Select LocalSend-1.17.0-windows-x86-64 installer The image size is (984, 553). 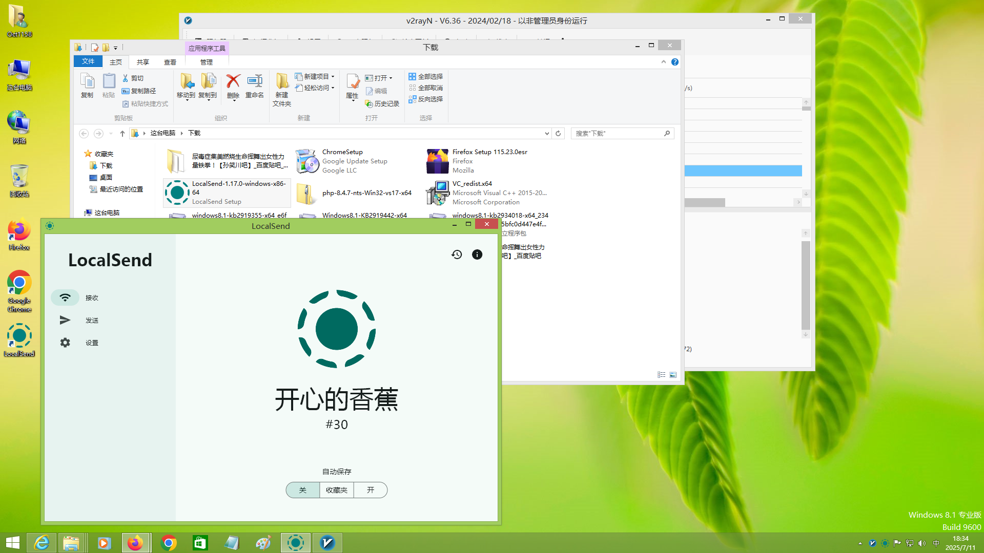tap(227, 193)
